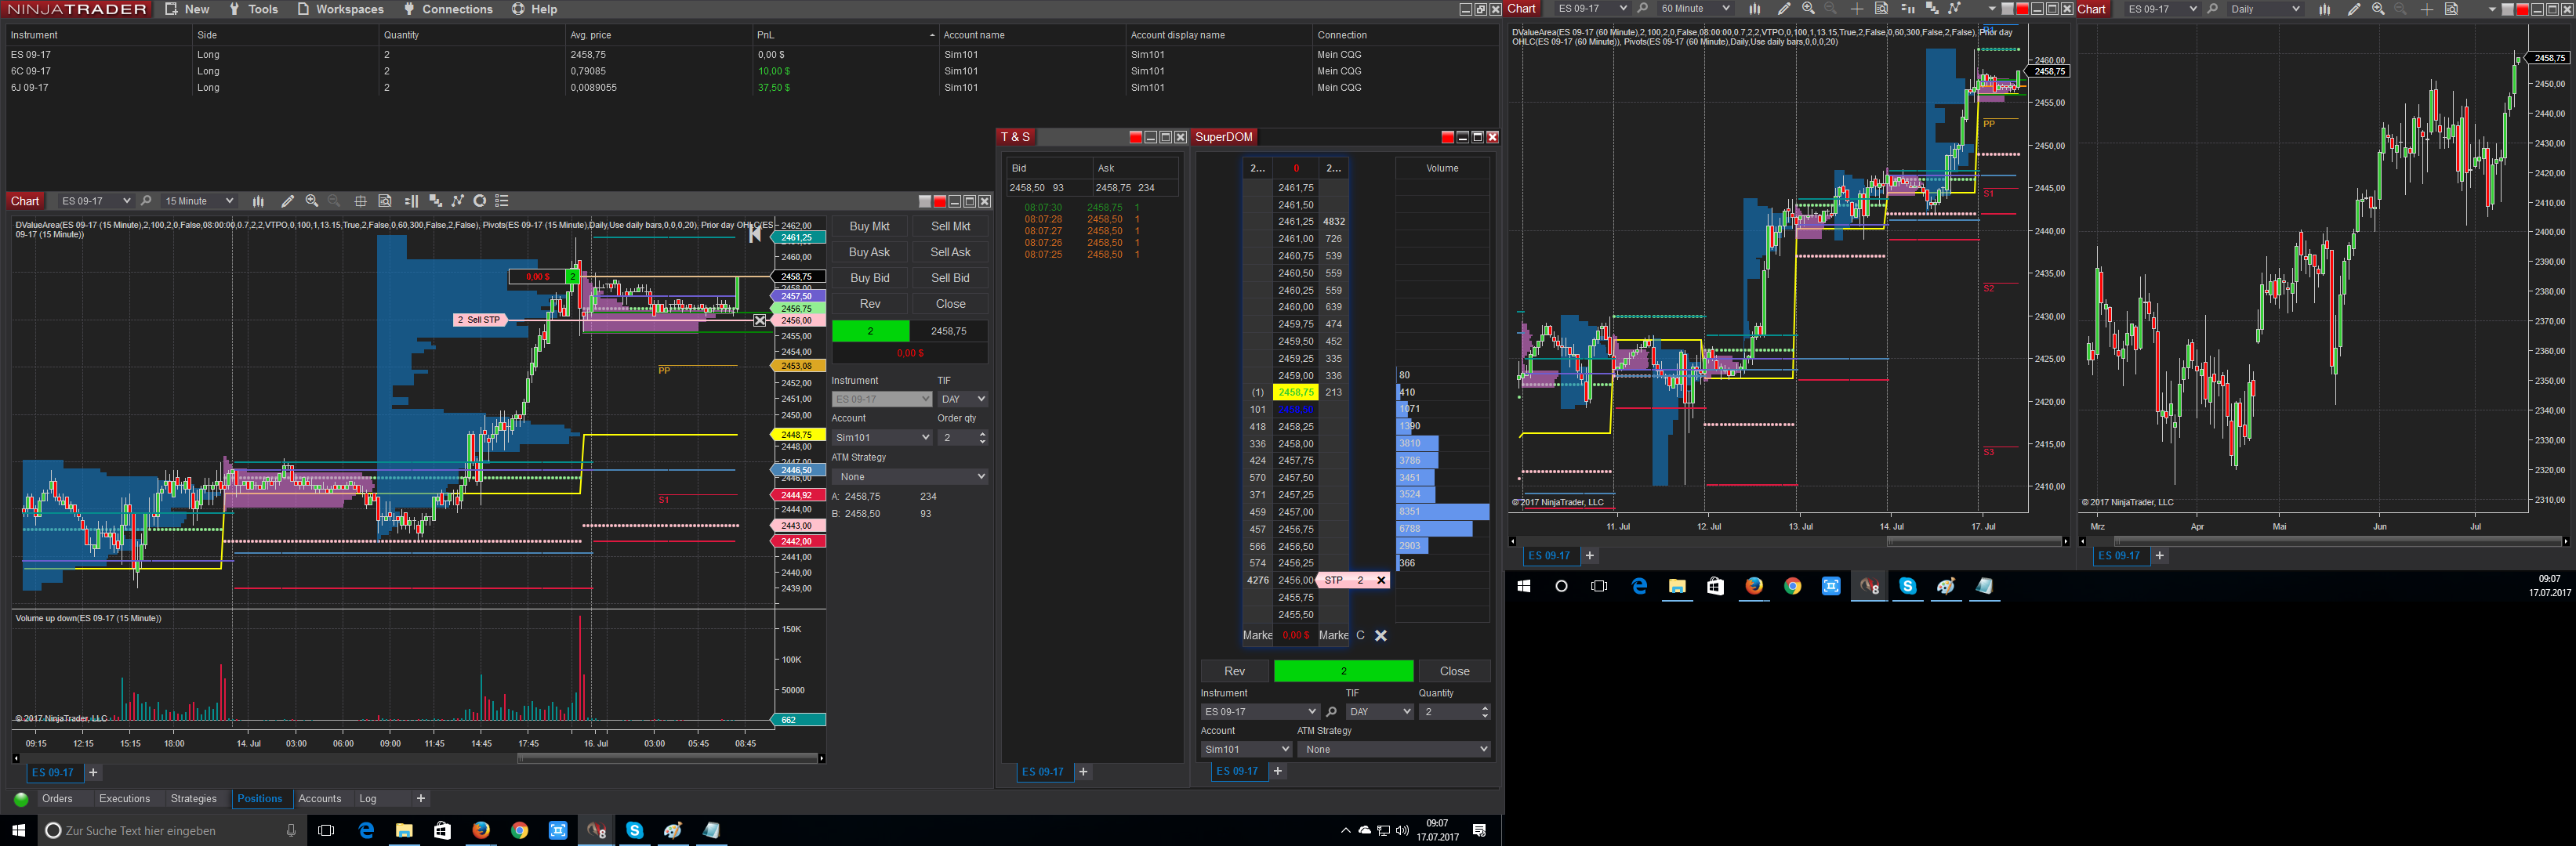
Task: Click Close button in SuperDOM
Action: coord(1455,671)
